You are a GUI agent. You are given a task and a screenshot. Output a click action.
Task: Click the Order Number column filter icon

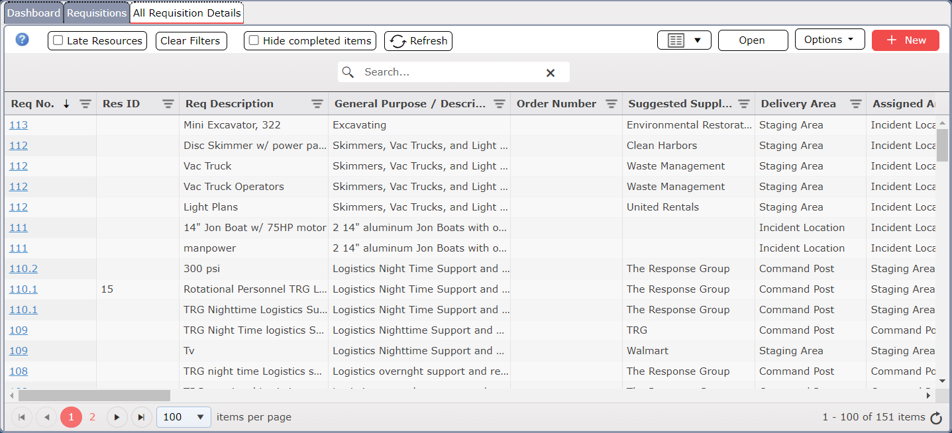(611, 104)
